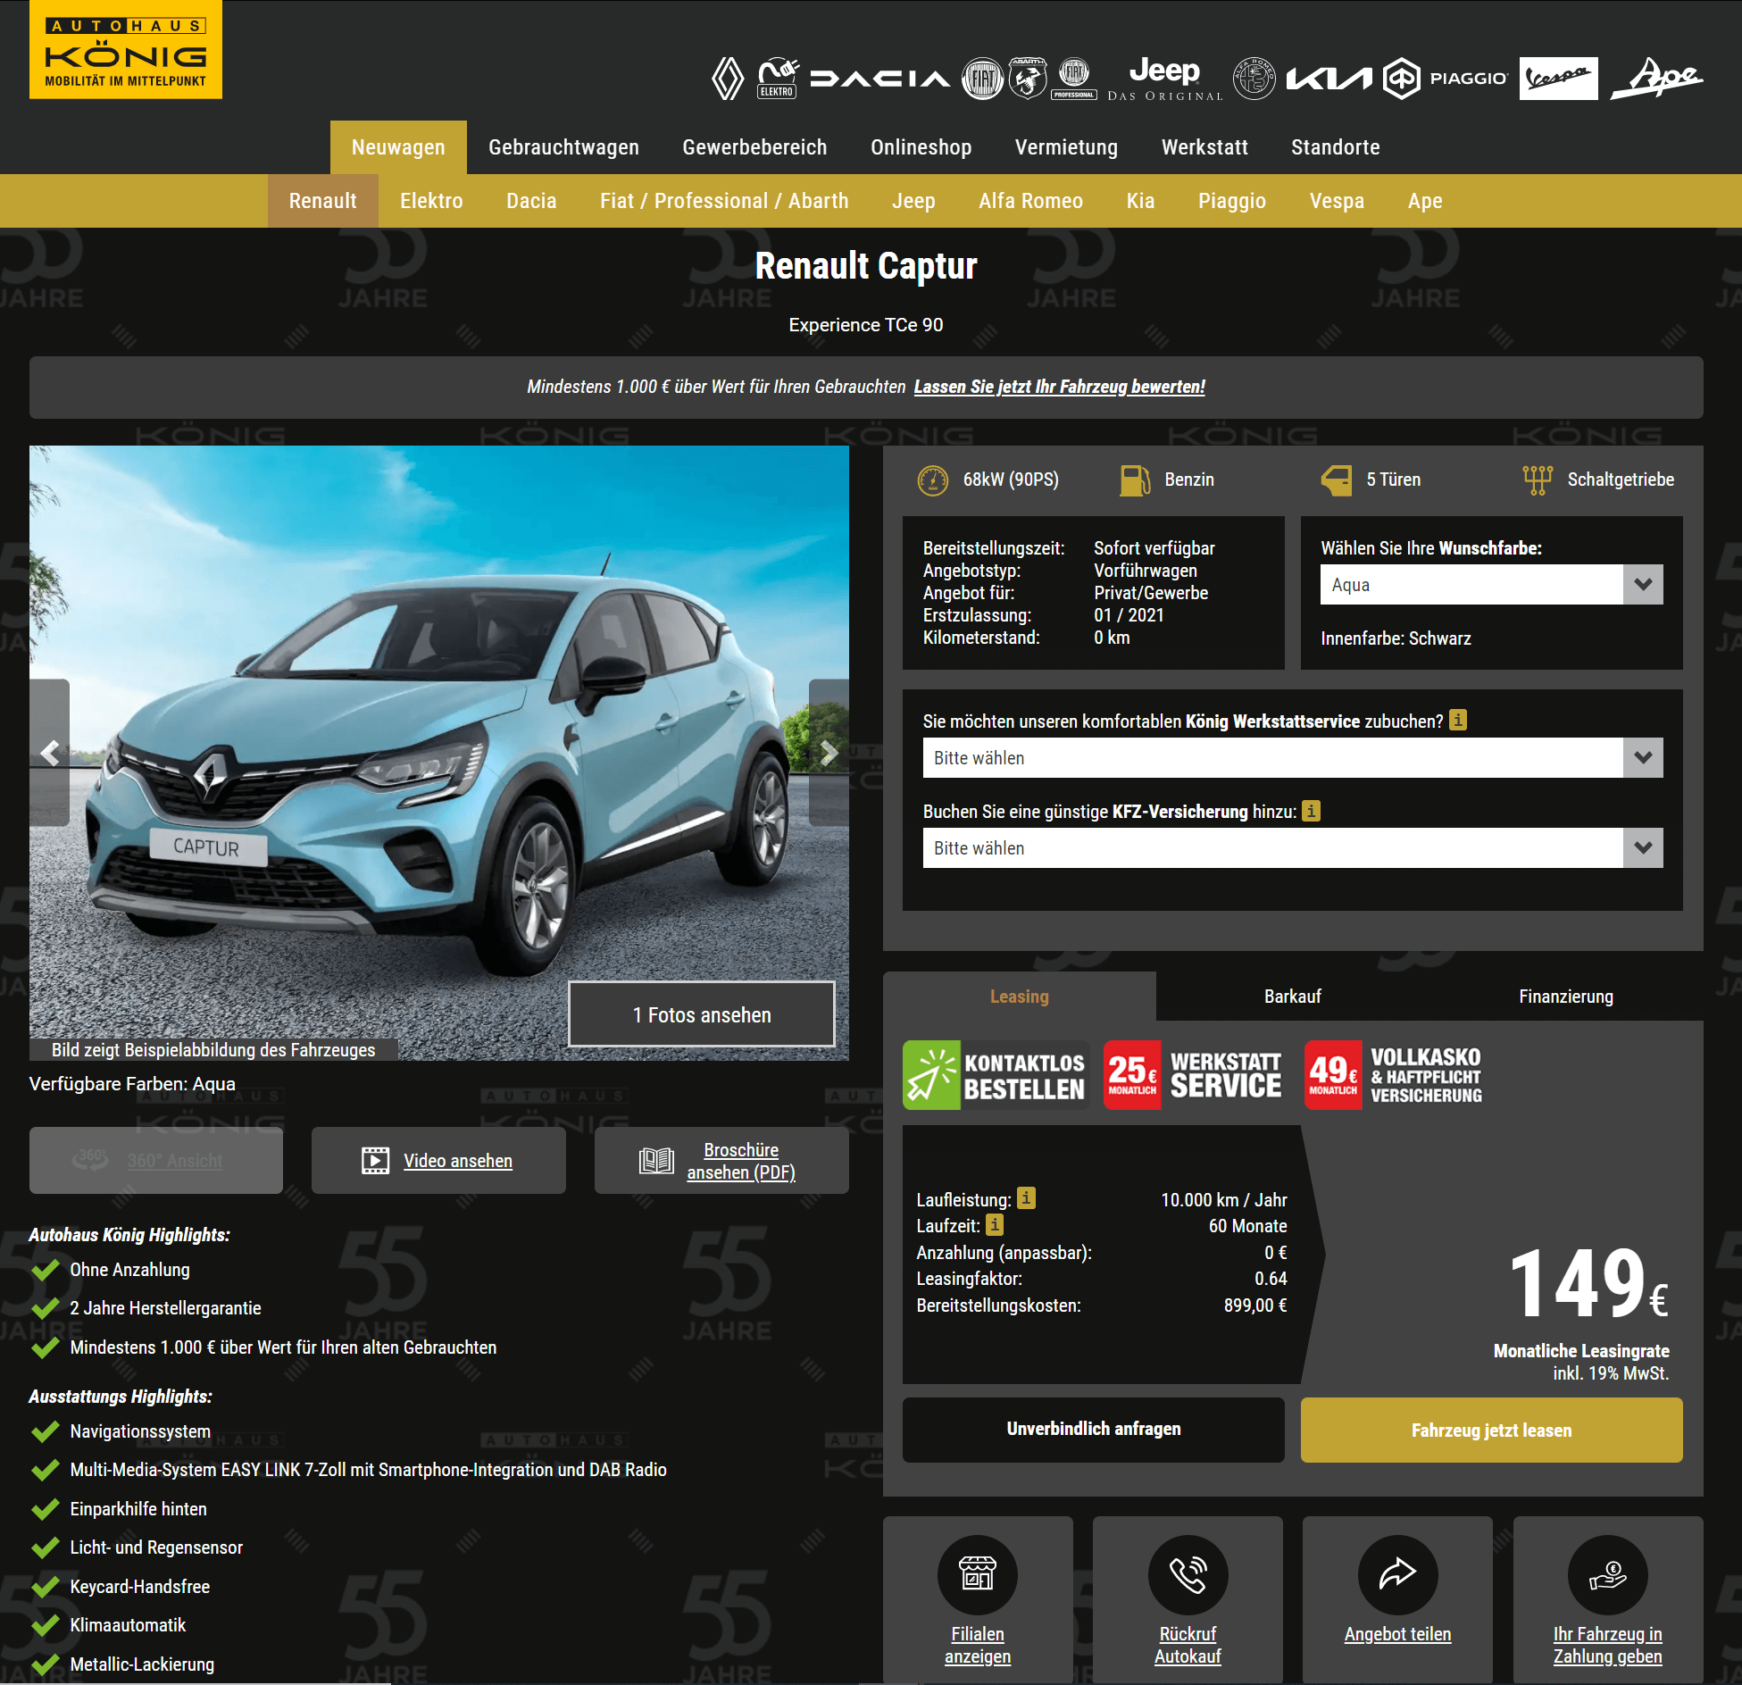1742x1685 pixels.
Task: Open Laufzeit info icon
Action: [x=995, y=1225]
